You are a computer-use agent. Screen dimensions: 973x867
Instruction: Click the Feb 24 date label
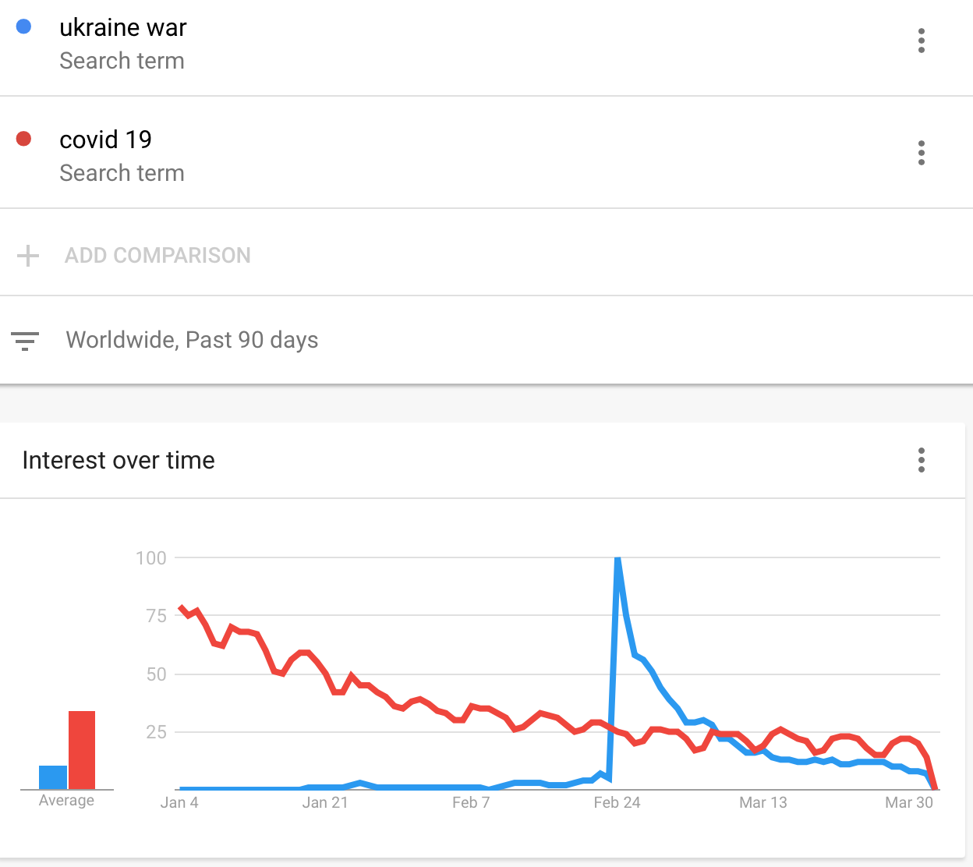[x=617, y=802]
